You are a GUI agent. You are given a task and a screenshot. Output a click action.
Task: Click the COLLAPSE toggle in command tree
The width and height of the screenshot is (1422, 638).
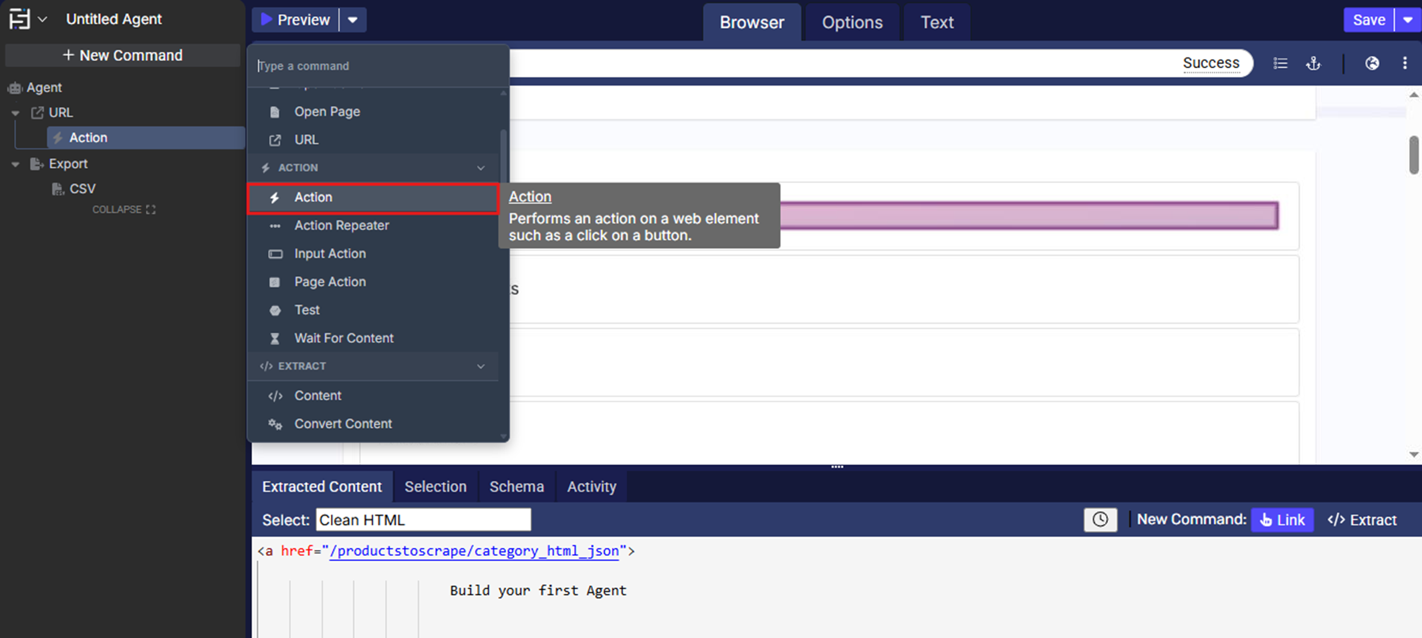(x=124, y=210)
